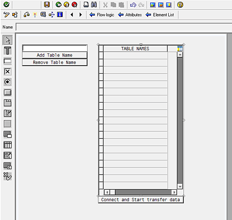
Task: Select the Input/Output field tool
Action: click(x=8, y=61)
